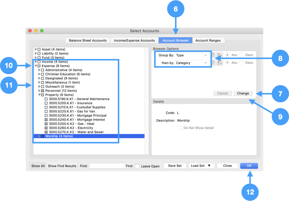Switch to Account Ranges tab

(208, 40)
